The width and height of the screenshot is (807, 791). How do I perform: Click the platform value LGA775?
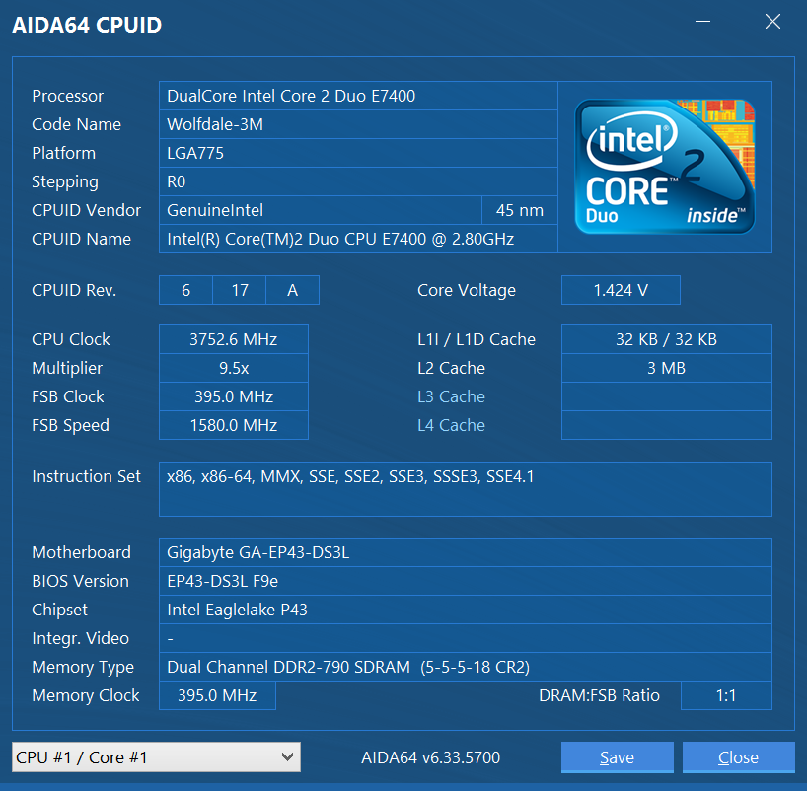358,153
